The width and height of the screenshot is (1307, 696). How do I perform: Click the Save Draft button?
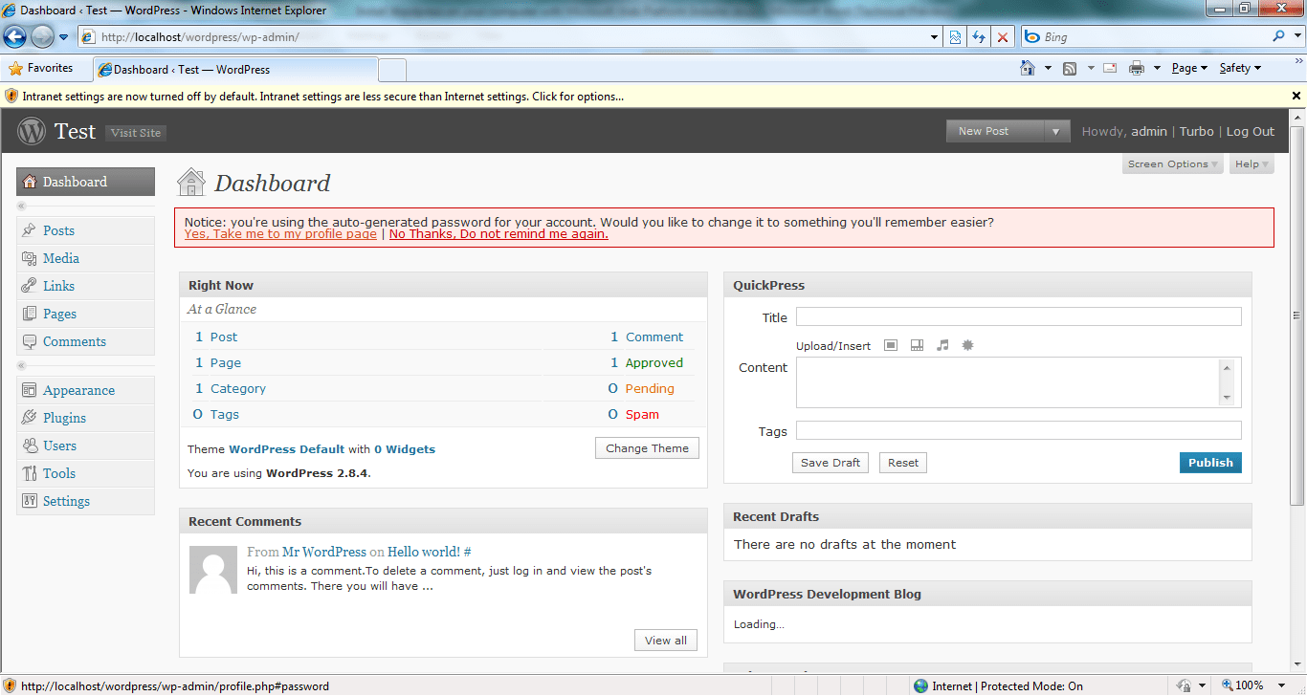point(831,463)
